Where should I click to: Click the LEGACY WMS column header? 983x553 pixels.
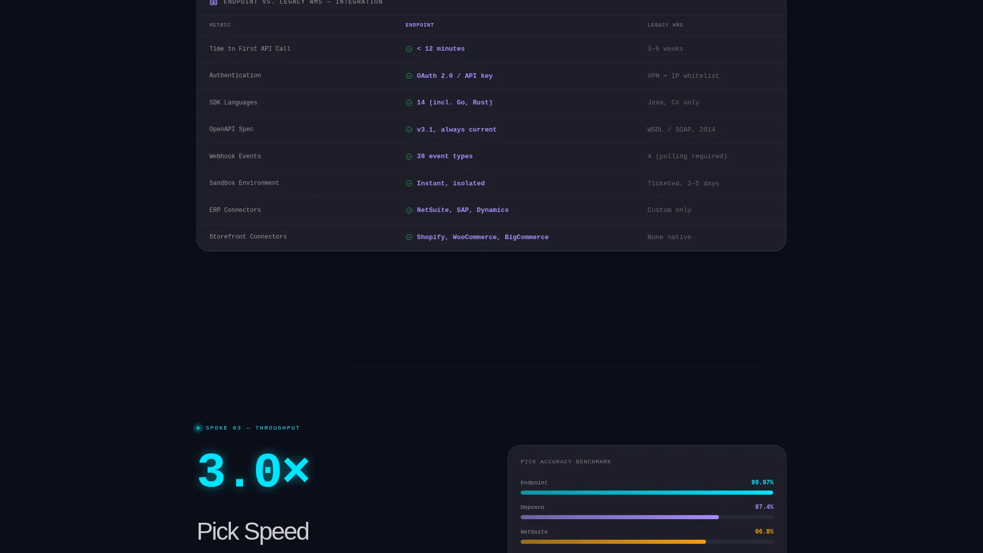tap(665, 25)
